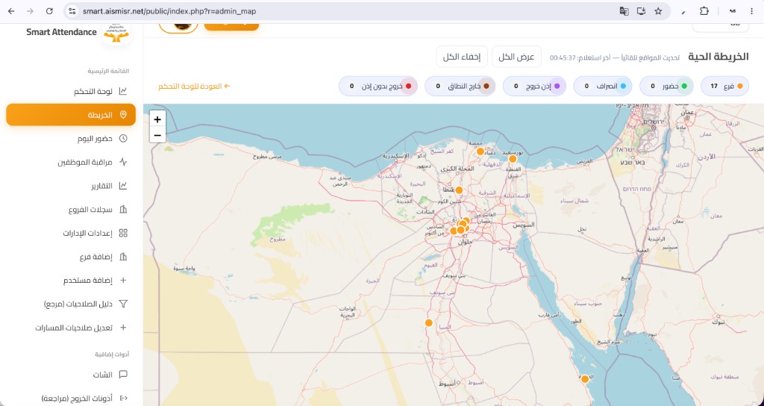Bookmark this page with star icon
This screenshot has height=406, width=764.
tap(658, 11)
